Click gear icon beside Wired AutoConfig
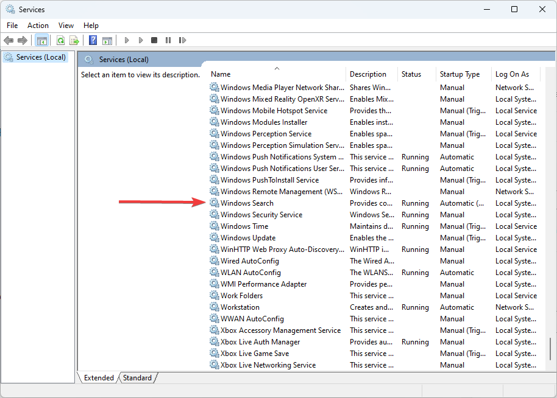Viewport: 557px width, 398px height. click(214, 260)
